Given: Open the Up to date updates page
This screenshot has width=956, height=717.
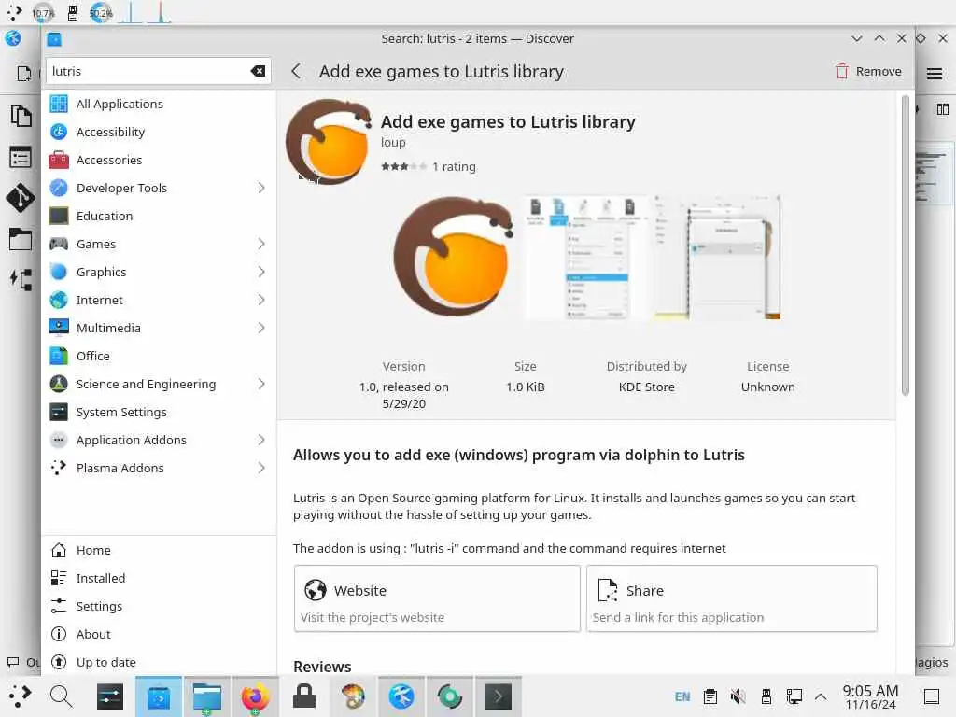Looking at the screenshot, I should click(x=159, y=662).
